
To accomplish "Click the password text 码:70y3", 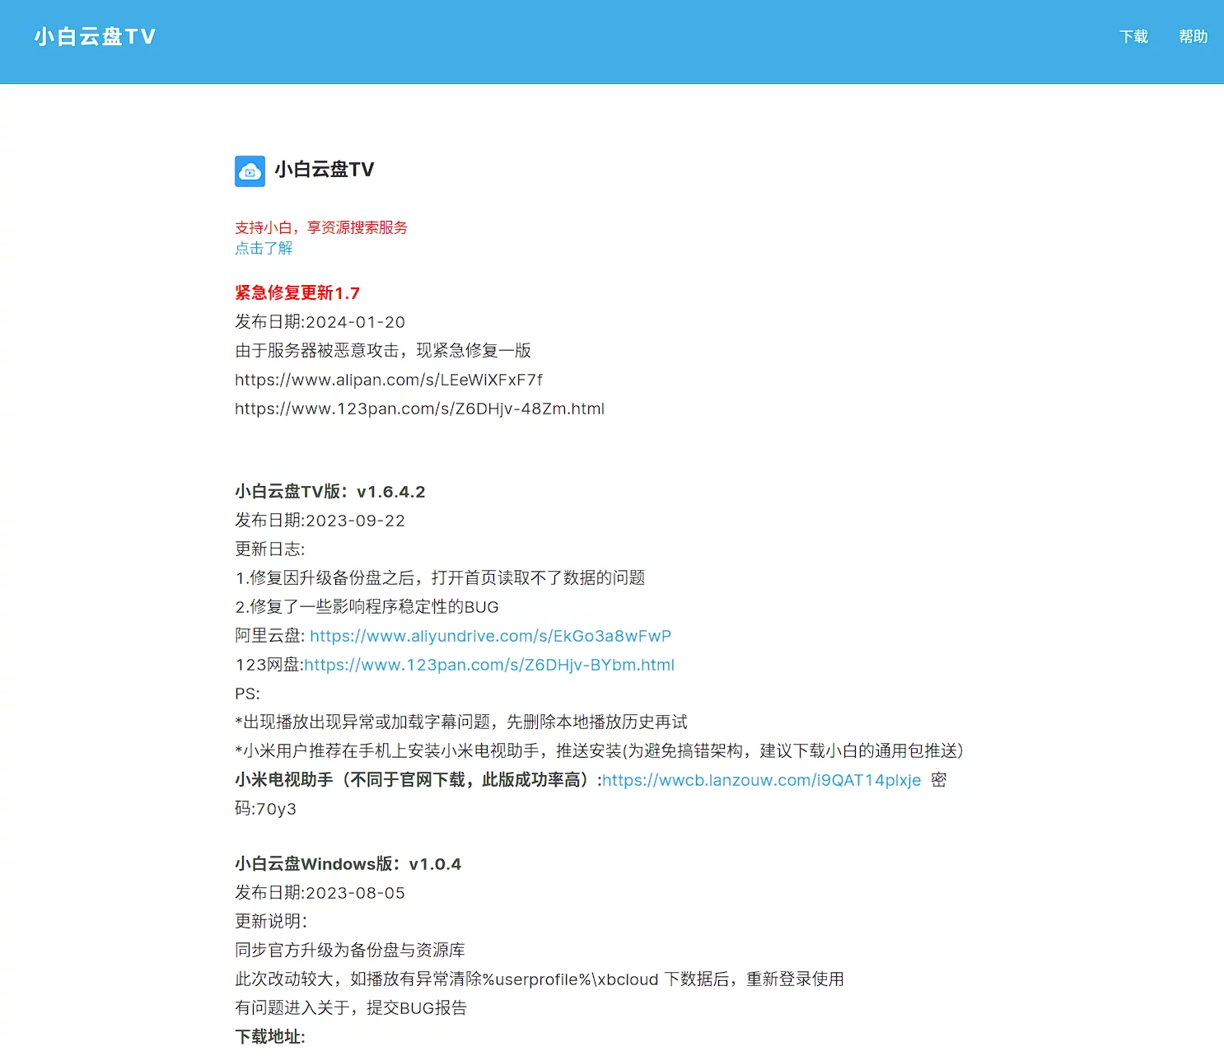I will (x=265, y=809).
